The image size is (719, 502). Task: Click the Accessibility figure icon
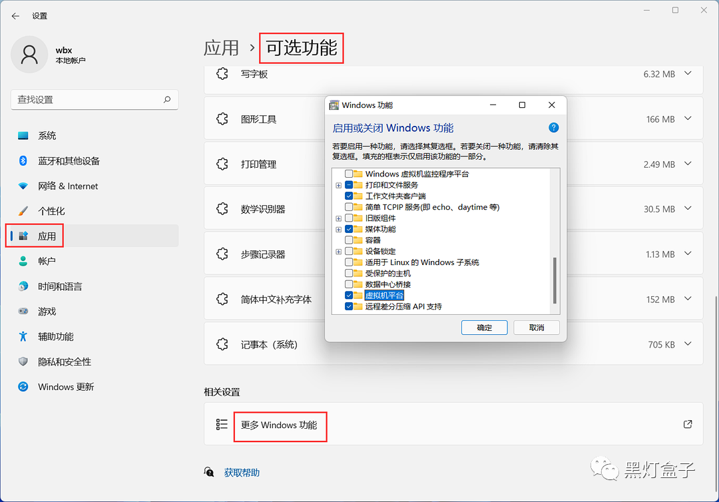click(x=23, y=336)
